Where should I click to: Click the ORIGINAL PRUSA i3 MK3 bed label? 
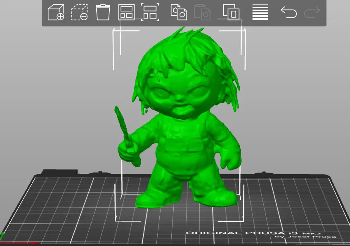click(x=253, y=234)
